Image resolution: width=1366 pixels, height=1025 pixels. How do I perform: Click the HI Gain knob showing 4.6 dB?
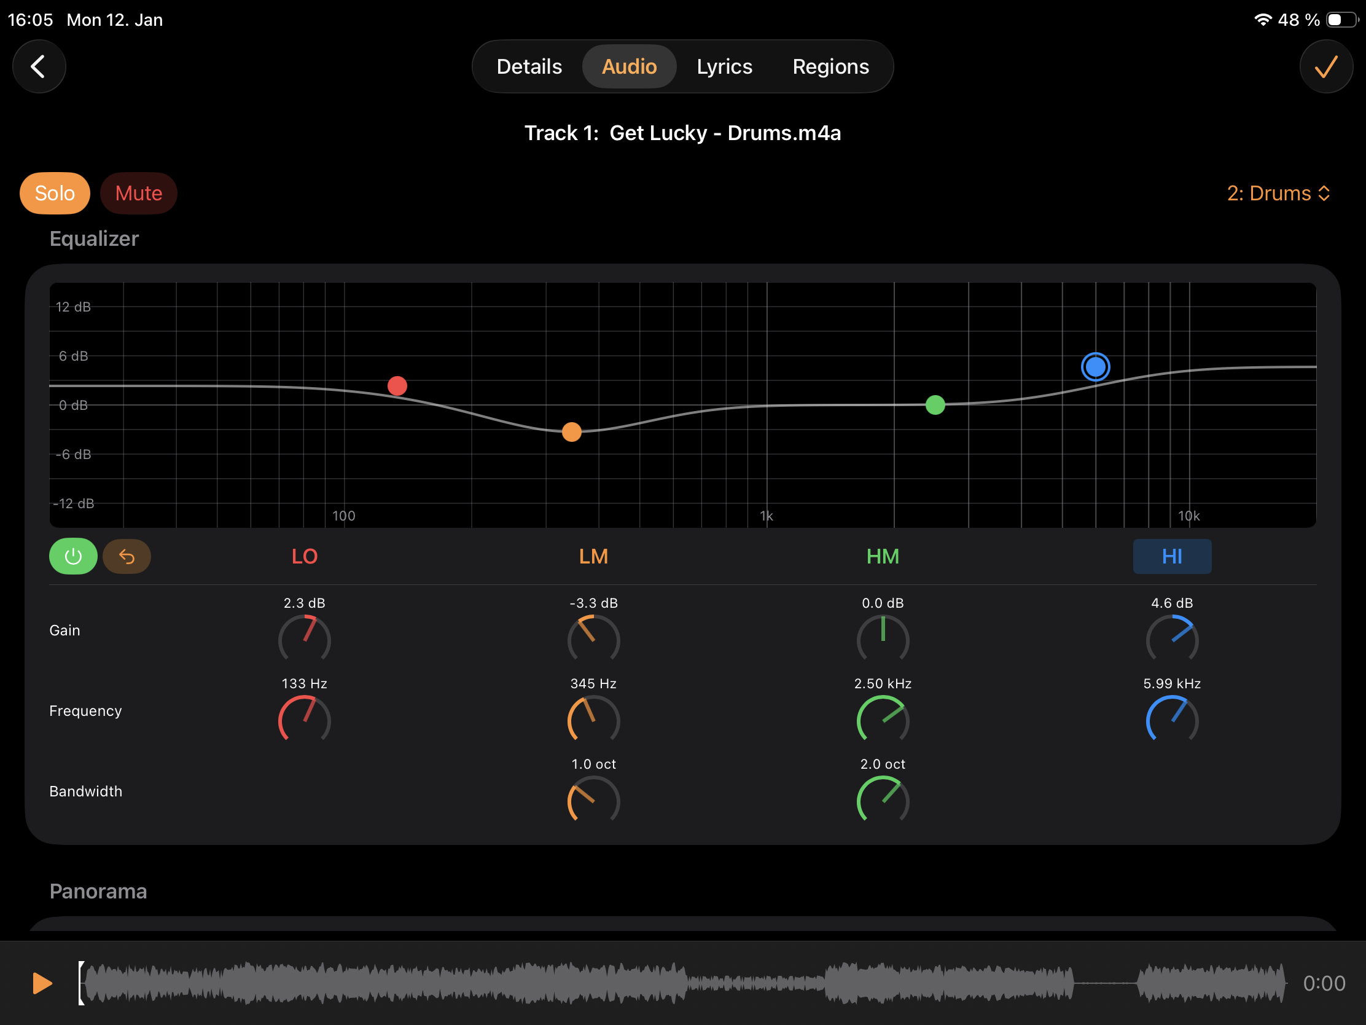click(1171, 640)
